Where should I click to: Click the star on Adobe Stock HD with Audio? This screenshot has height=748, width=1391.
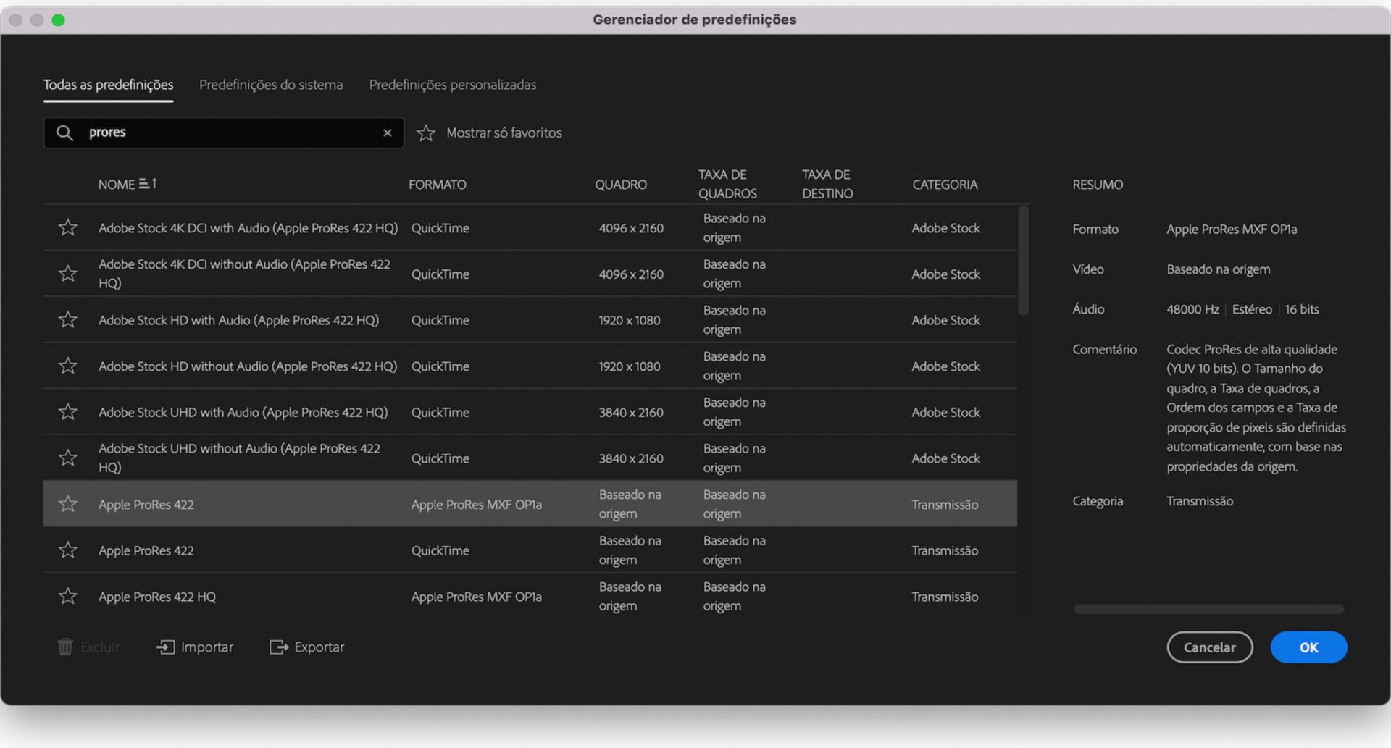(x=67, y=319)
